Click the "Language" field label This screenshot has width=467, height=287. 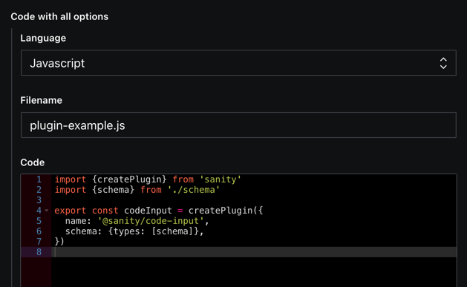43,38
